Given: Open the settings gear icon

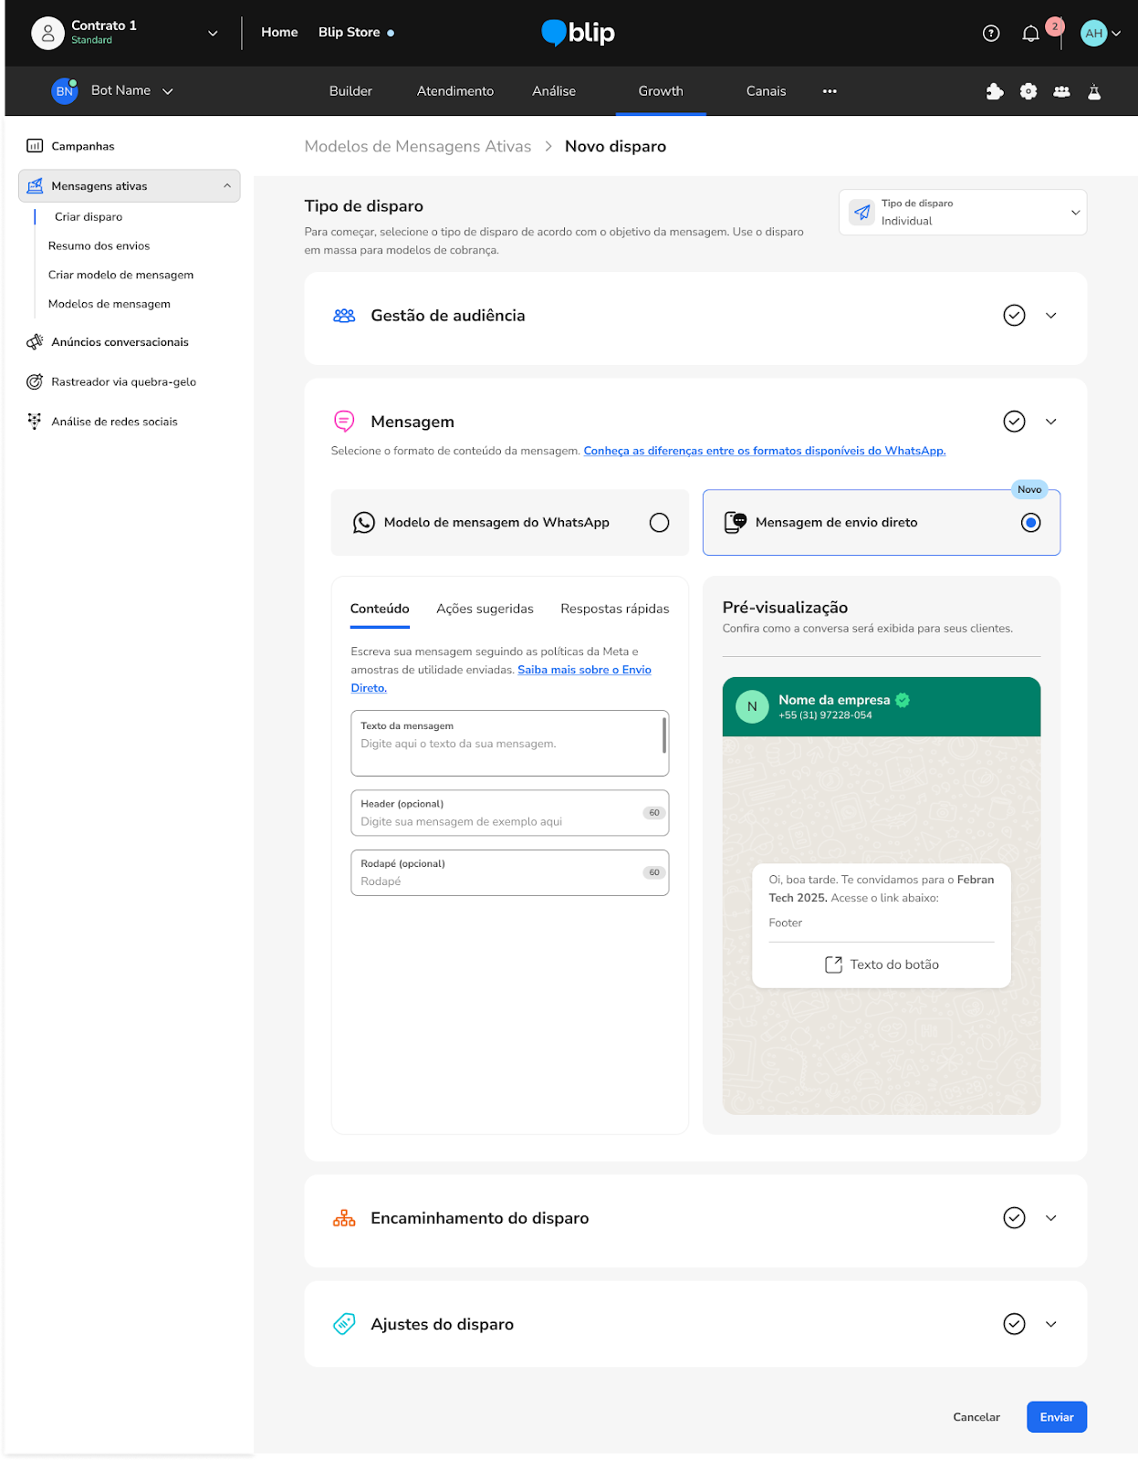Looking at the screenshot, I should point(1028,91).
